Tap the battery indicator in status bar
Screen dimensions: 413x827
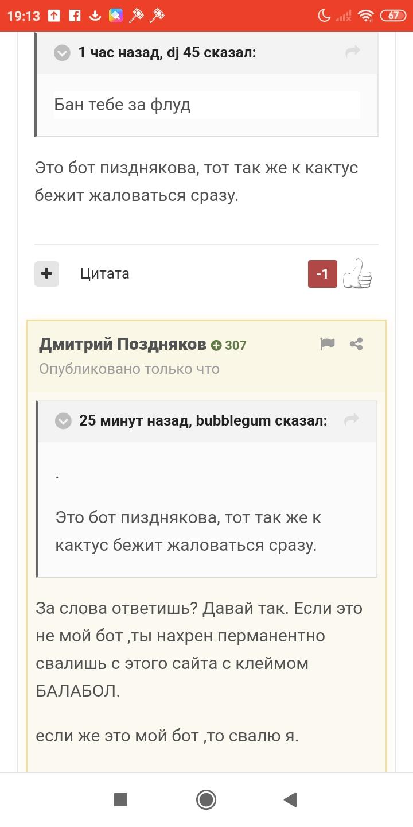(393, 16)
